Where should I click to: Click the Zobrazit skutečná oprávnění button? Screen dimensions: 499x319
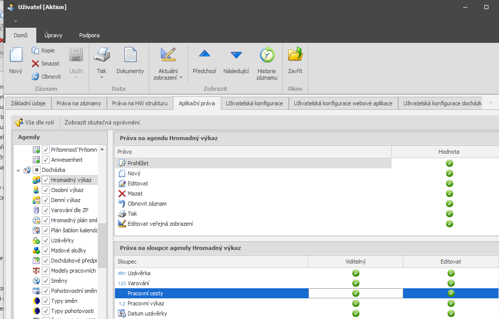102,122
